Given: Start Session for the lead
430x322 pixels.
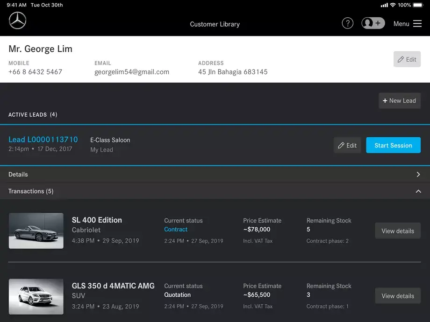Looking at the screenshot, I should [x=393, y=146].
